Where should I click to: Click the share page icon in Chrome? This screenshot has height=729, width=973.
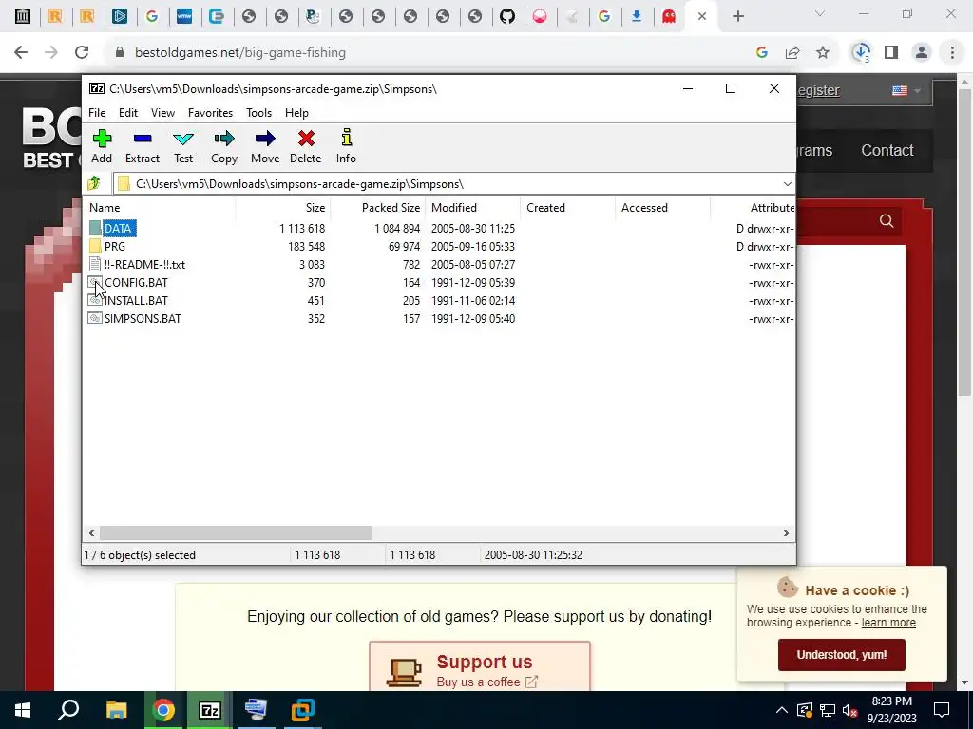coord(792,53)
